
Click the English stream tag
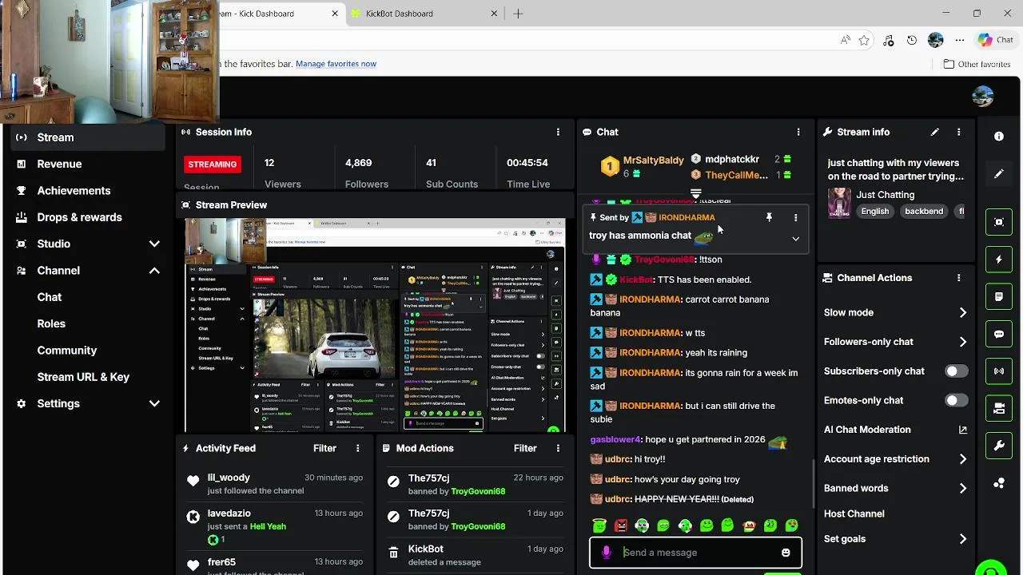pyautogui.click(x=875, y=211)
